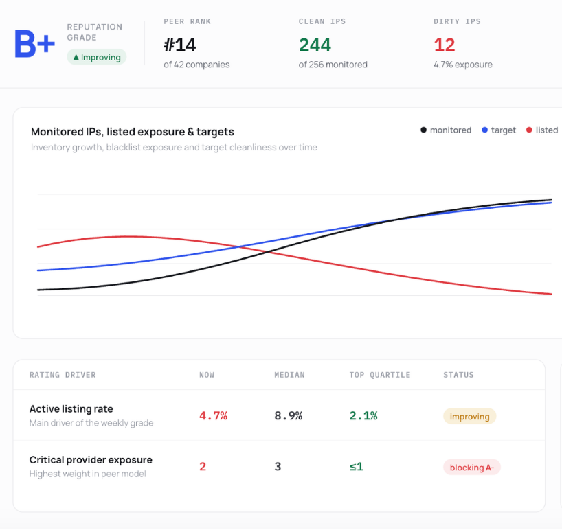
Task: Select the #14 peer rank value
Action: click(180, 45)
